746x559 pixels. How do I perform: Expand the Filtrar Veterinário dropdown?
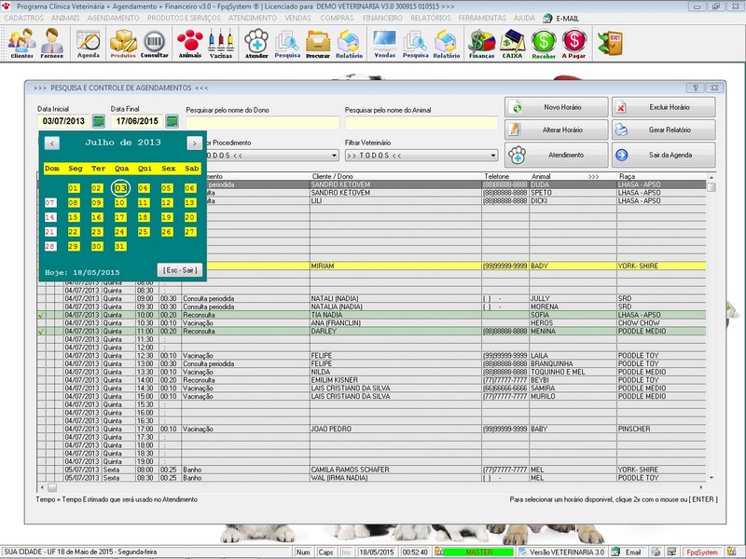(490, 156)
